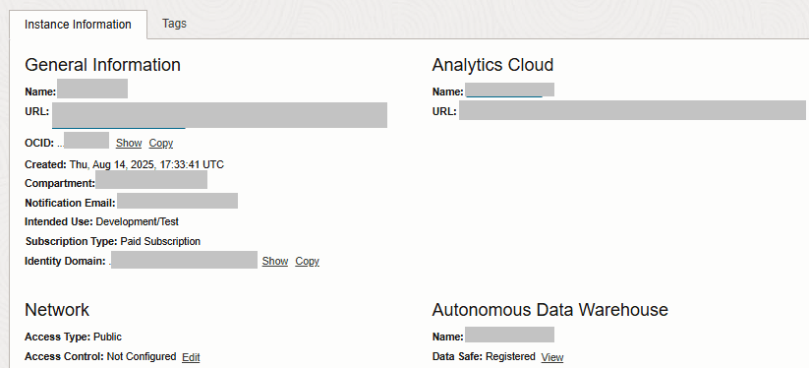Click the Analytics Cloud URL value
The image size is (809, 368).
(632, 110)
